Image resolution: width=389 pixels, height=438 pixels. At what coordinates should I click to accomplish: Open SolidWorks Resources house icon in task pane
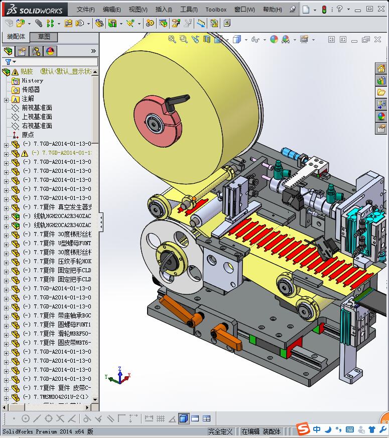(381, 68)
